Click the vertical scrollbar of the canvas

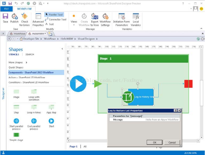pyautogui.click(x=202, y=93)
